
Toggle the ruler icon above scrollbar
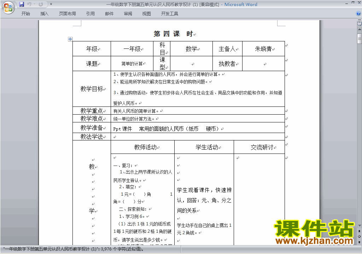click(360, 23)
